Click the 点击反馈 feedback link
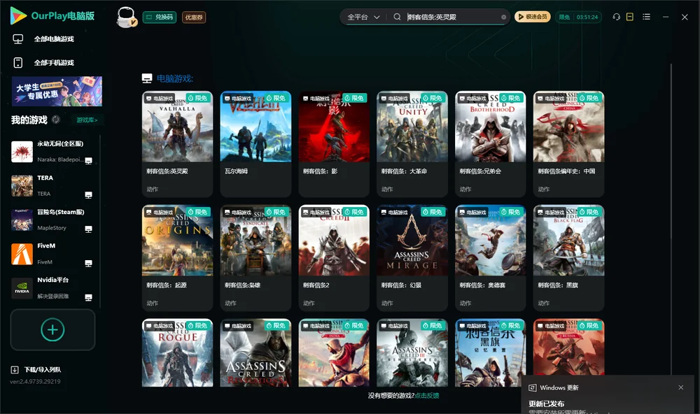Image resolution: width=700 pixels, height=414 pixels. [x=427, y=395]
